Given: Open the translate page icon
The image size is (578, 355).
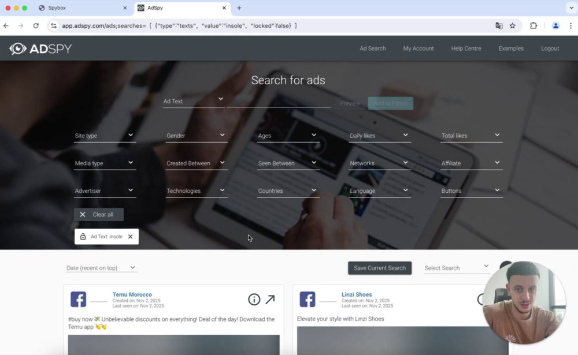Looking at the screenshot, I should click(499, 26).
